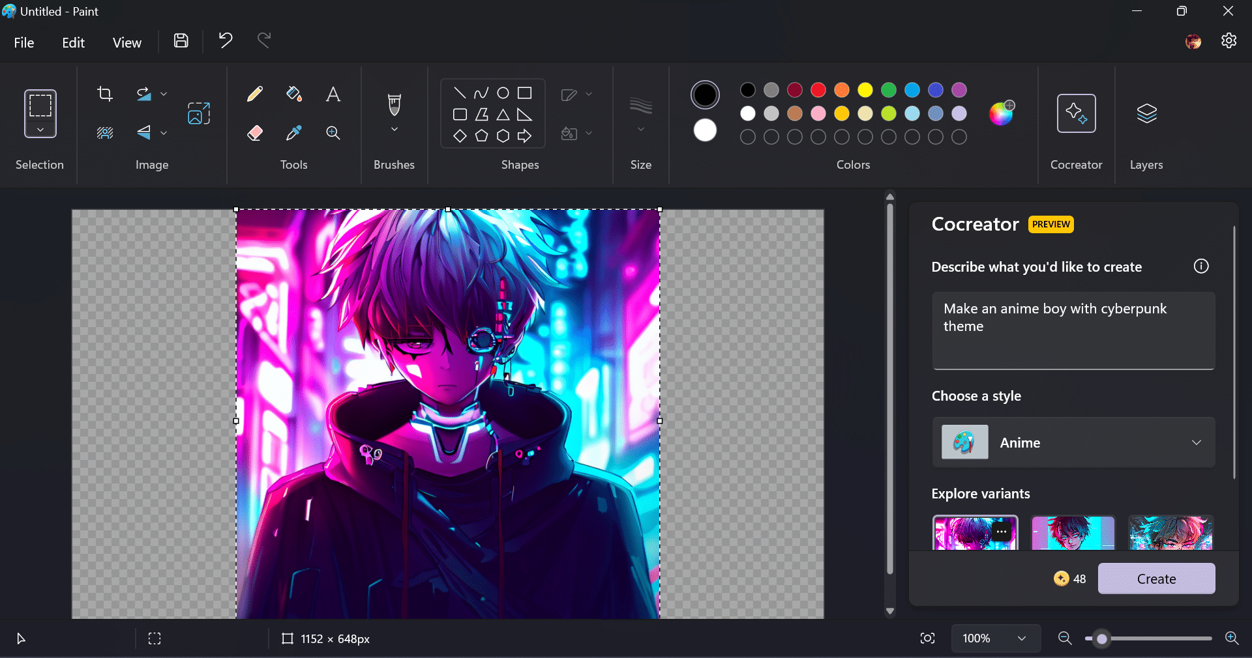Click the Crop image icon
Screen dimensions: 1252x658
(x=105, y=94)
